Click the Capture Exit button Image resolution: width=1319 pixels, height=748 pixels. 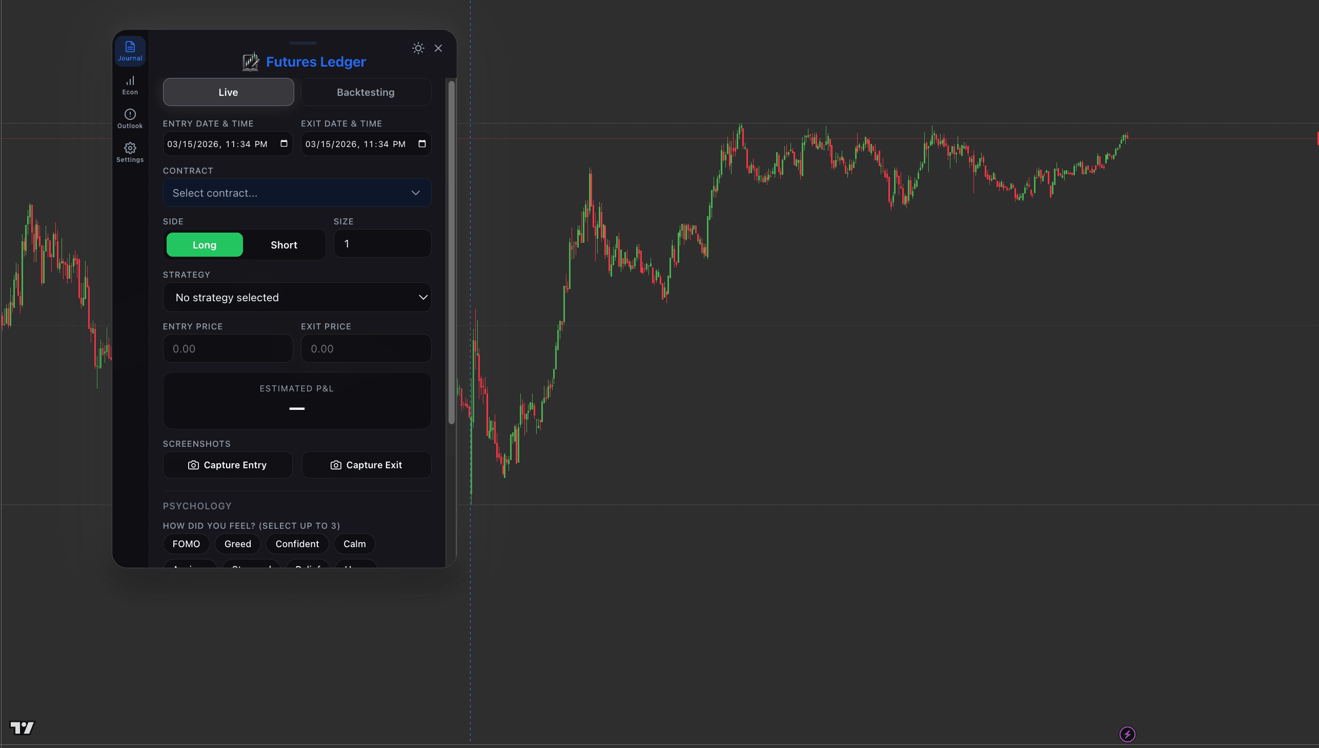367,465
